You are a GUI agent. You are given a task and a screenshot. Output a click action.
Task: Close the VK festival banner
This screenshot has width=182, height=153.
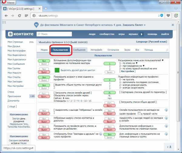pyautogui.click(x=173, y=25)
